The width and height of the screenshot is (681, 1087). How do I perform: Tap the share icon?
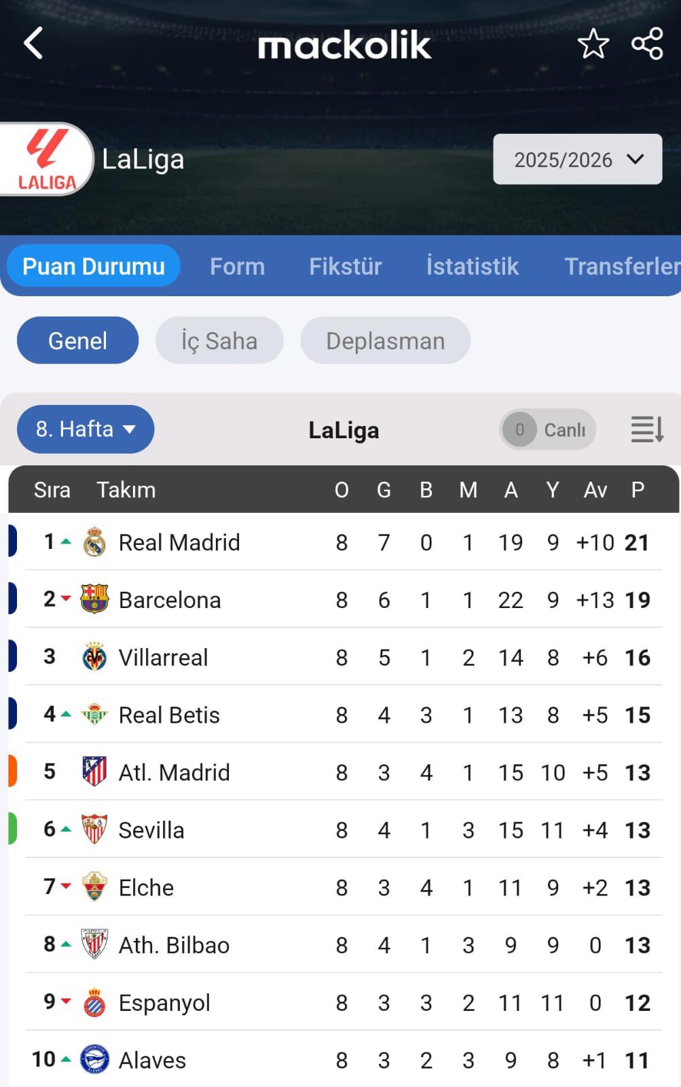(x=647, y=44)
